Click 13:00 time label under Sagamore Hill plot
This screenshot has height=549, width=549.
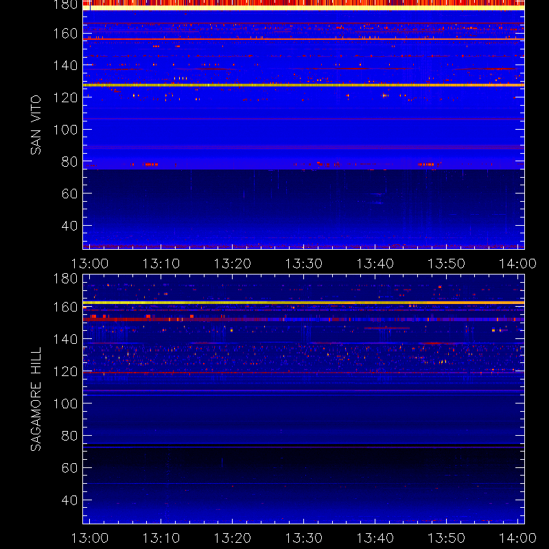(x=90, y=538)
